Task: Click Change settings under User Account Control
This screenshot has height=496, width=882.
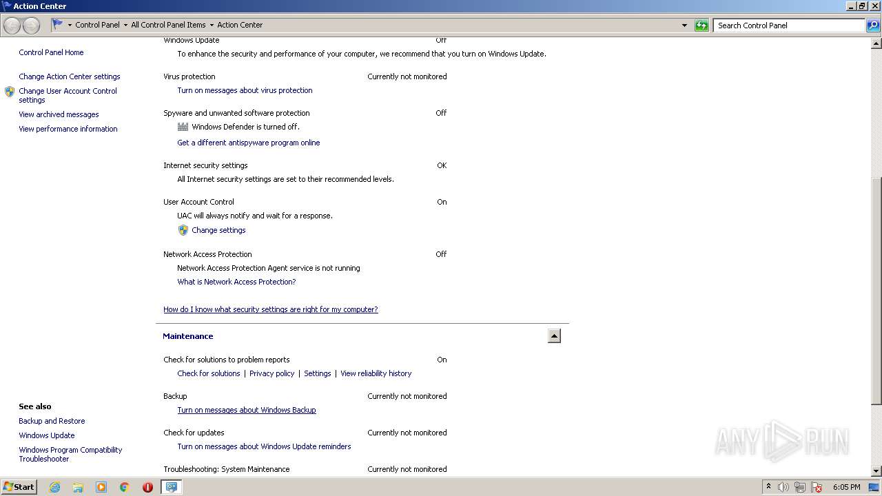Action: click(x=218, y=230)
